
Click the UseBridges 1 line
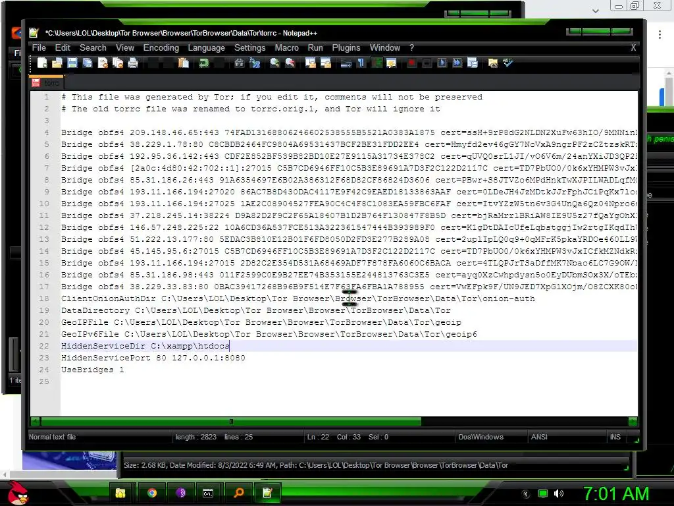[x=92, y=370]
